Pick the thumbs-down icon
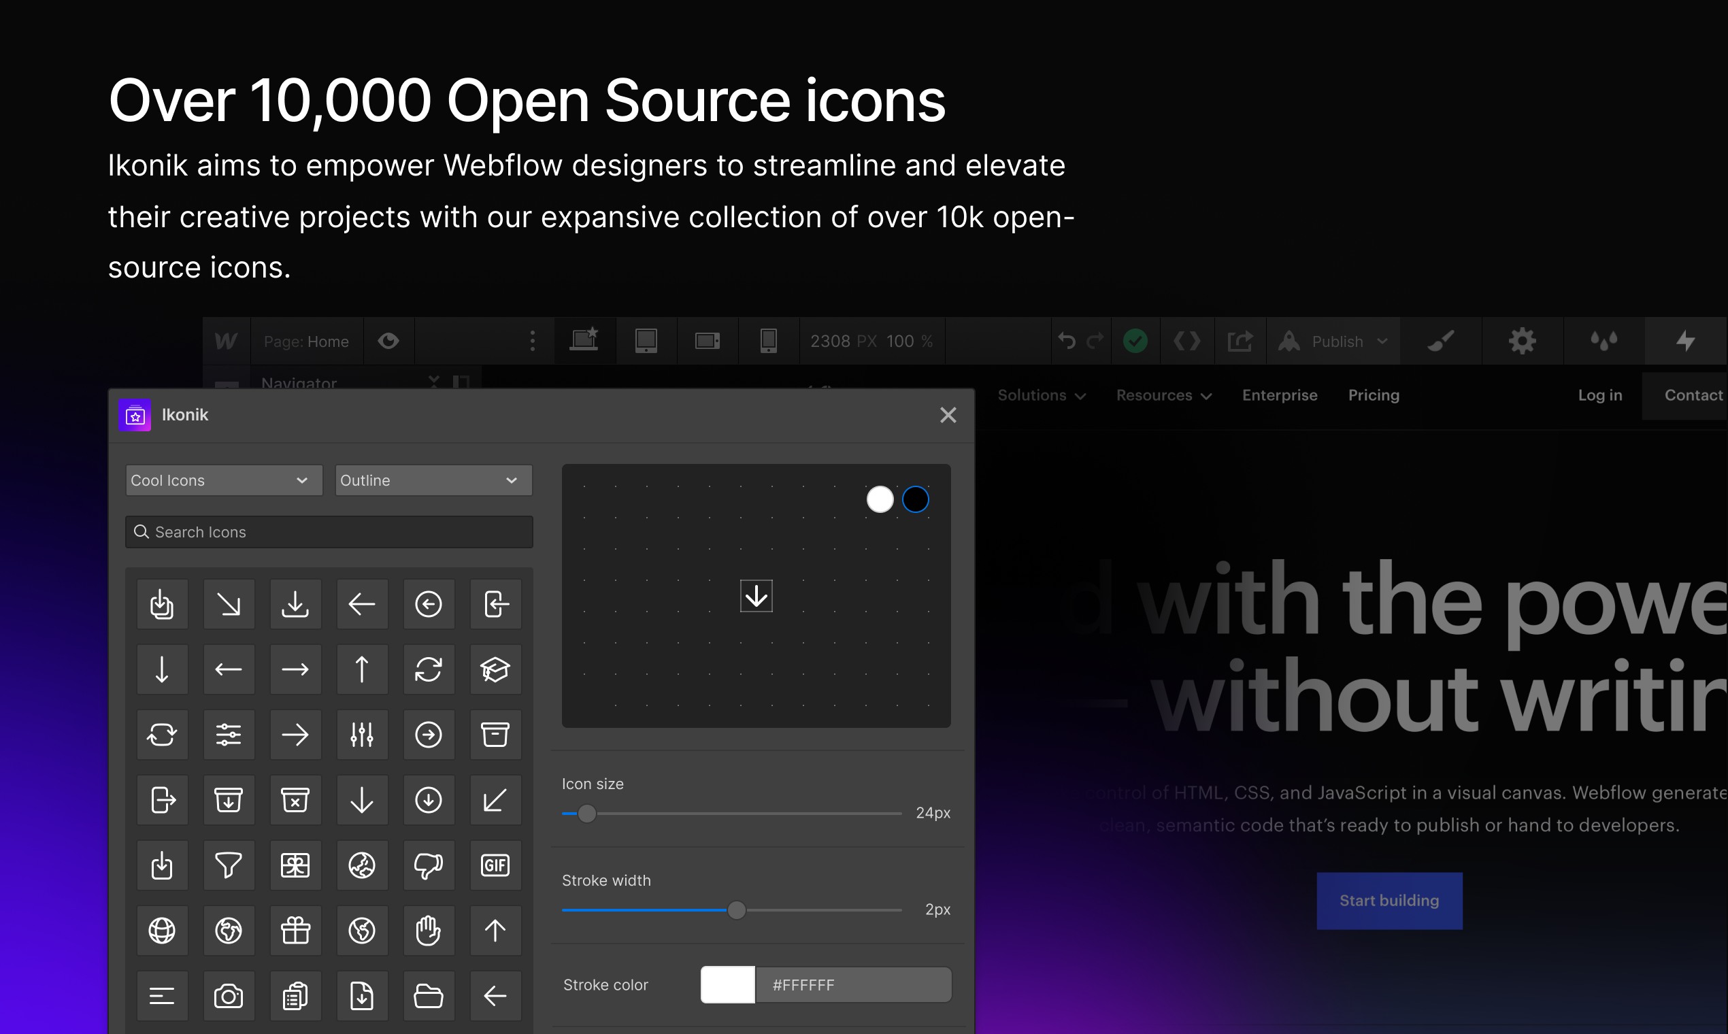Screen dimensions: 1728x1034 (x=429, y=865)
